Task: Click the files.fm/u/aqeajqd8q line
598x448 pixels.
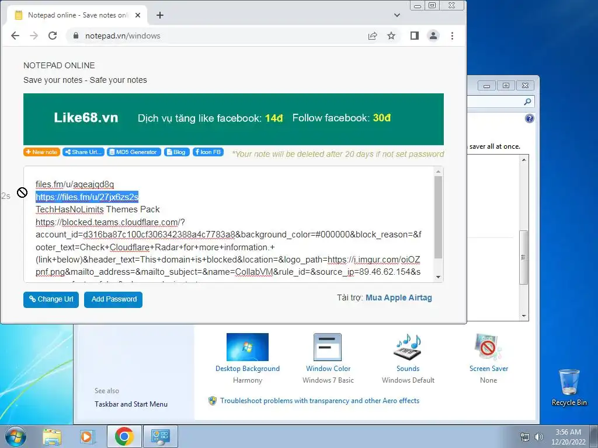Action: (75, 184)
